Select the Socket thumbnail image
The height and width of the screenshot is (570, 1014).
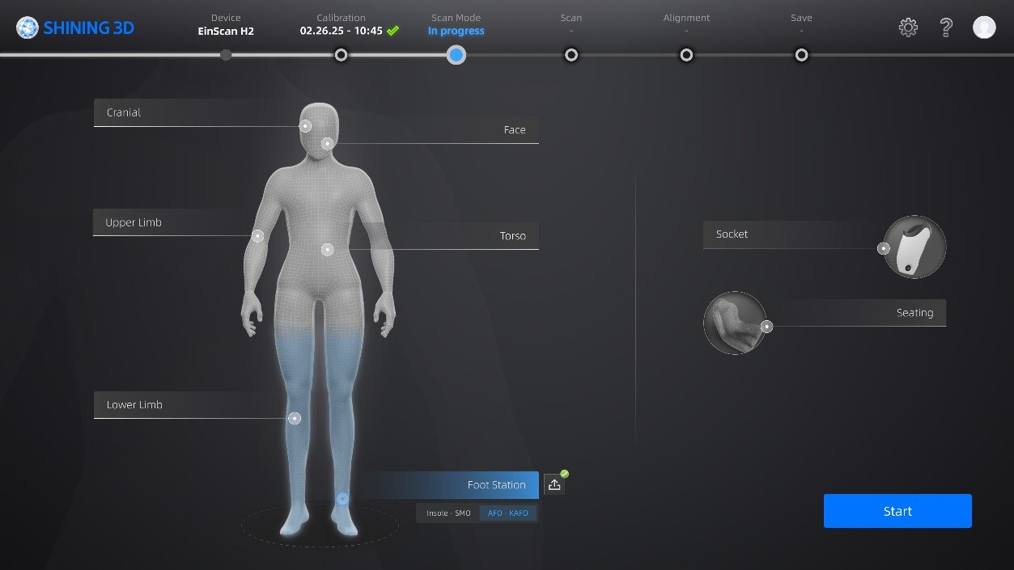(914, 247)
